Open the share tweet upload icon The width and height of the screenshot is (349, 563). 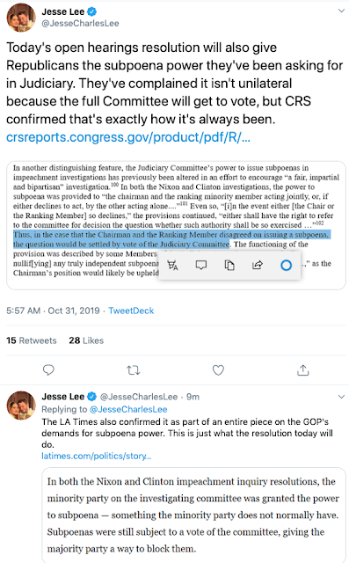point(303,369)
